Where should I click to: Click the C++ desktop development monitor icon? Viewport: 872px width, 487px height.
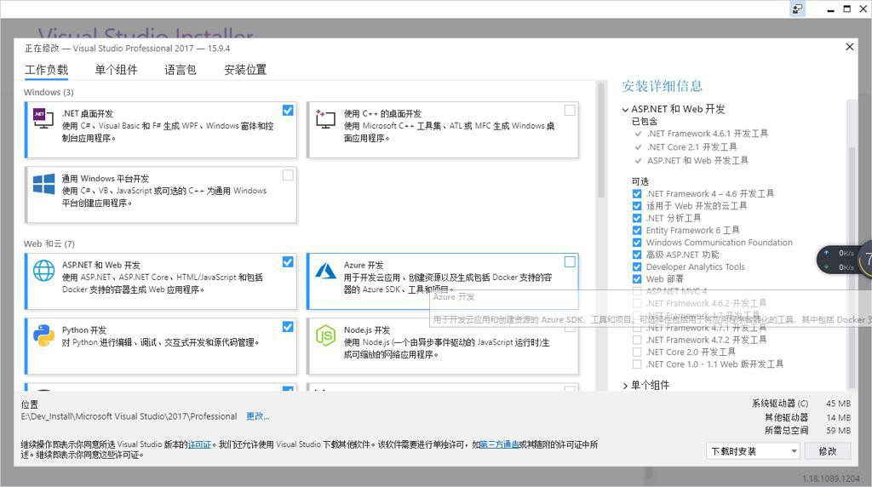[325, 118]
